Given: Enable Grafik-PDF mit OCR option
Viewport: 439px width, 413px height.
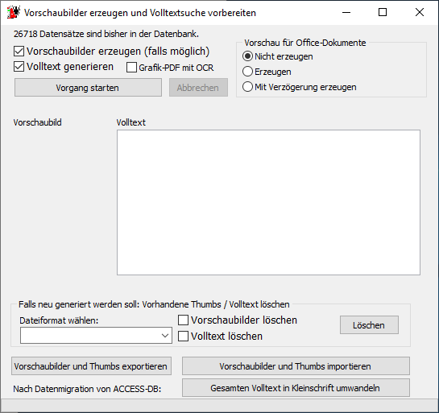Looking at the screenshot, I should pos(131,68).
